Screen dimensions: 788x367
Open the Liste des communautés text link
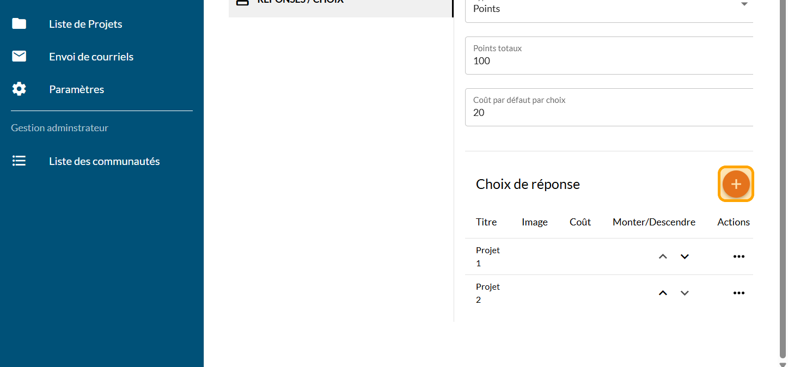pyautogui.click(x=104, y=161)
